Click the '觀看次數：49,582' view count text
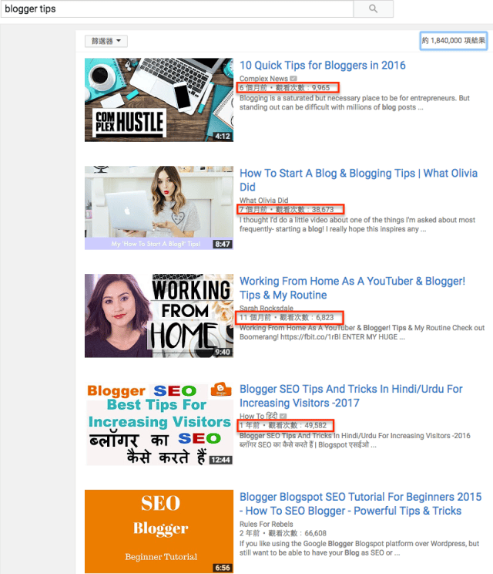The width and height of the screenshot is (493, 574). point(297,425)
